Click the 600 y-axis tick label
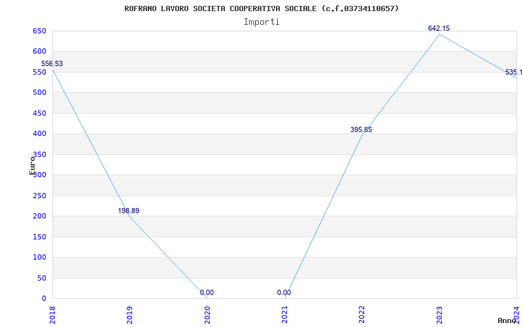 pos(39,52)
